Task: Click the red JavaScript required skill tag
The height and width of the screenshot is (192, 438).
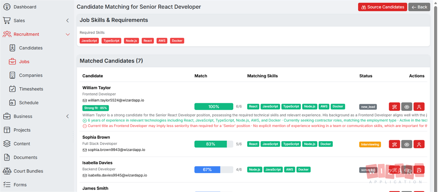Action: tap(89, 41)
